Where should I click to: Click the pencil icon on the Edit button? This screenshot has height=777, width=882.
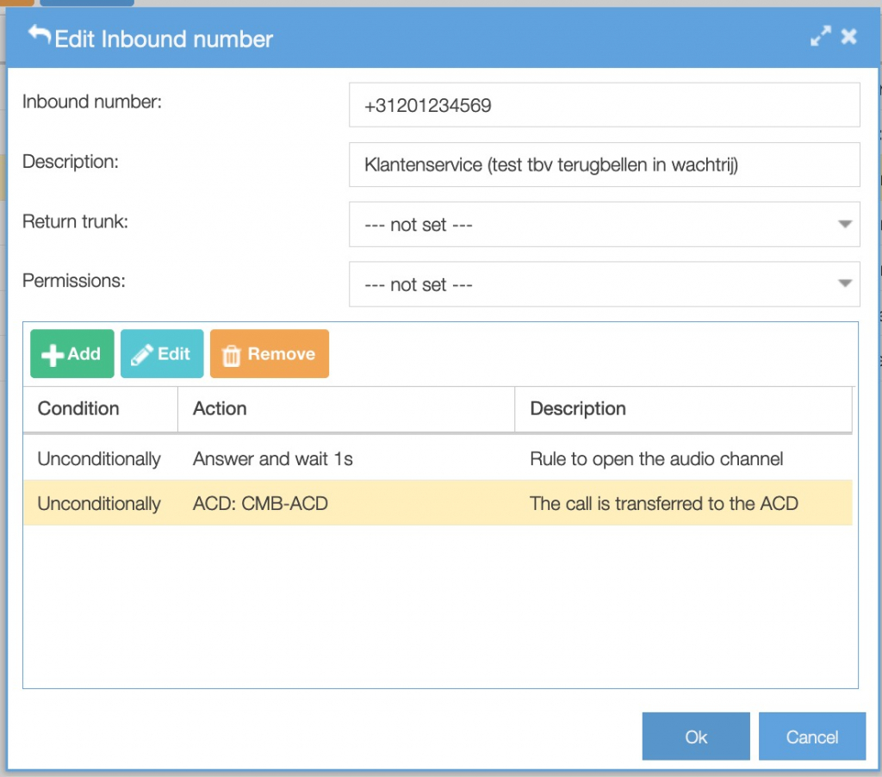pyautogui.click(x=143, y=352)
